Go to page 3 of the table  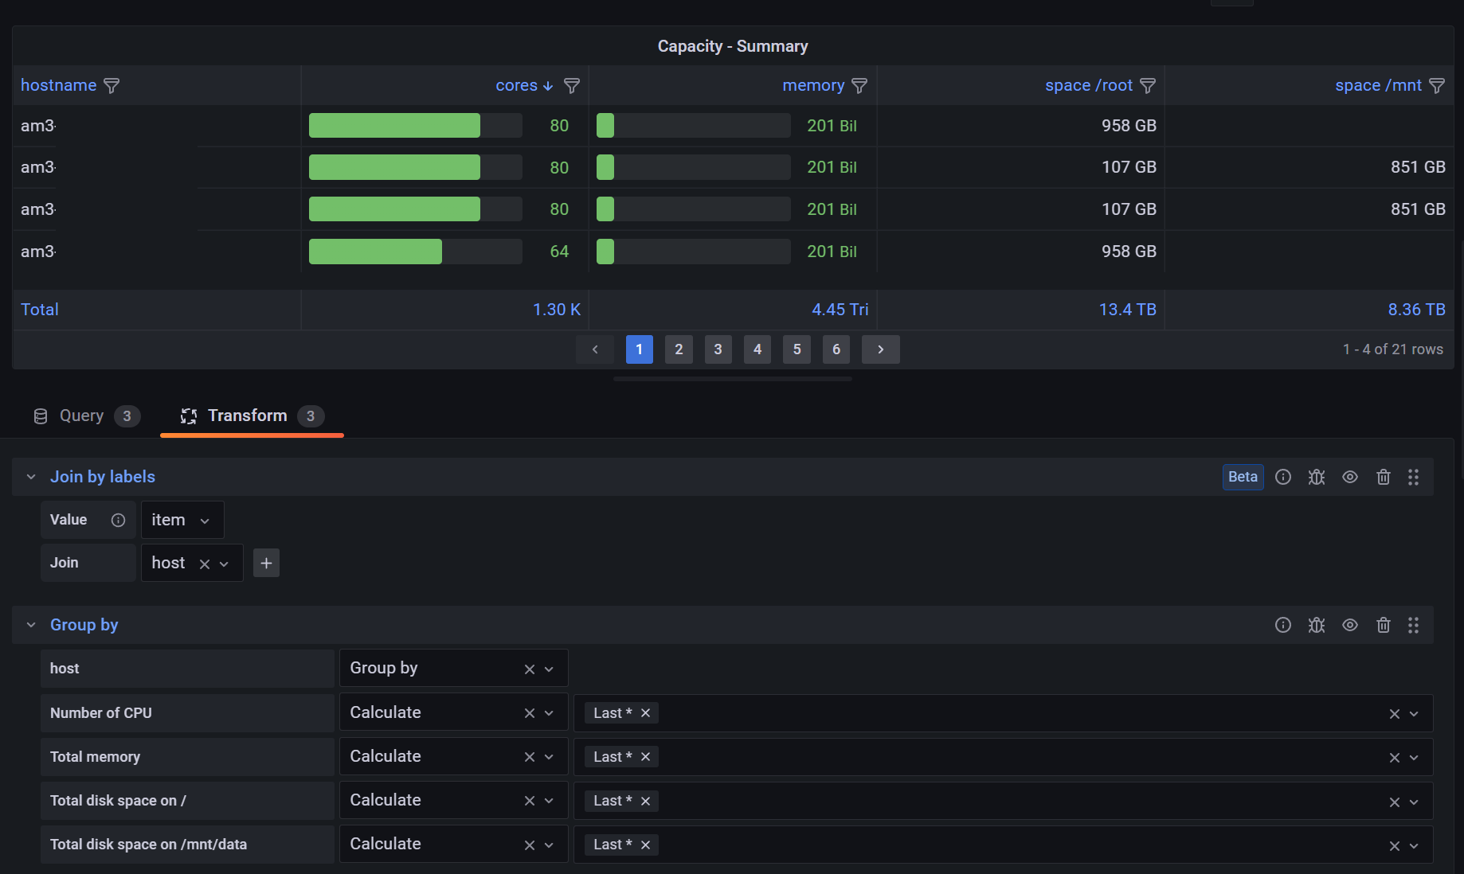point(718,349)
